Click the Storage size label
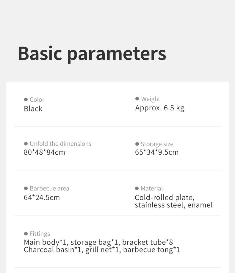 point(157,144)
